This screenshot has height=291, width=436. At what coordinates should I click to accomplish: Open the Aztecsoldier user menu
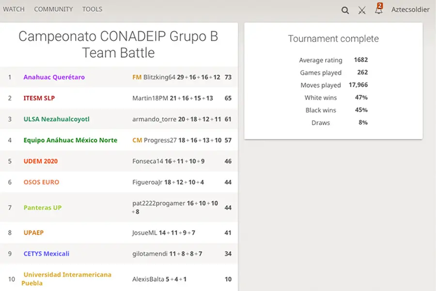tap(410, 10)
